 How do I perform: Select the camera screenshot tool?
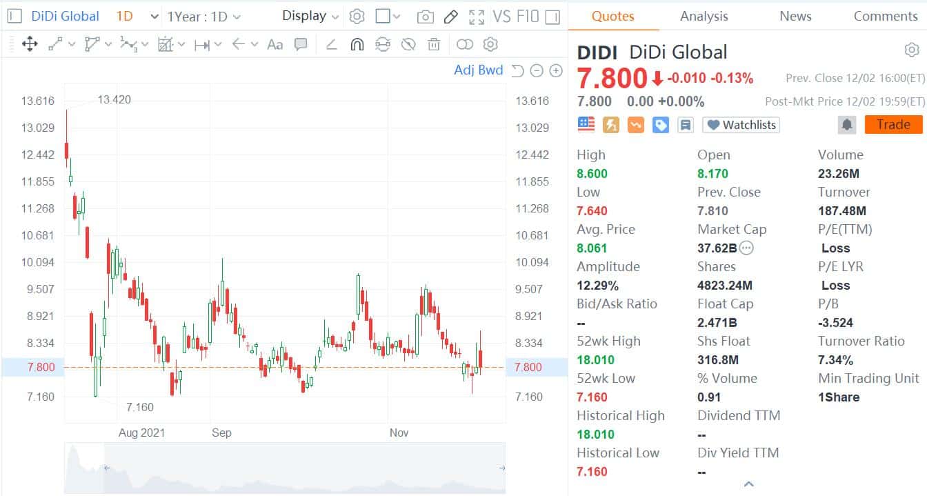click(426, 17)
